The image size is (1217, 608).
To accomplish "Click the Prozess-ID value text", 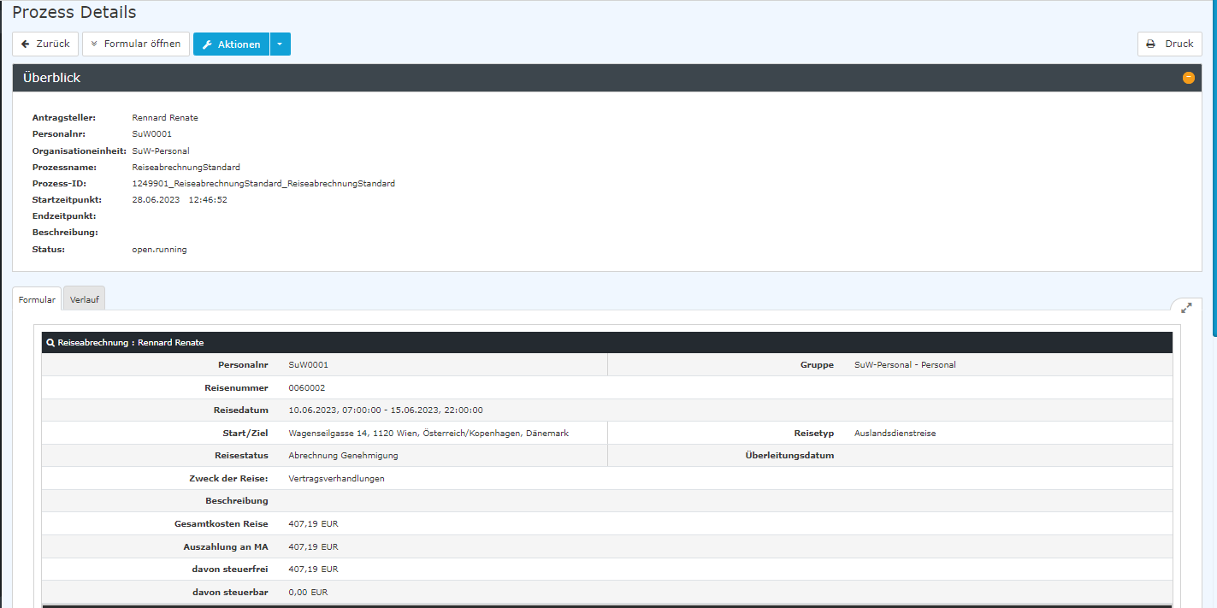I will tap(263, 184).
